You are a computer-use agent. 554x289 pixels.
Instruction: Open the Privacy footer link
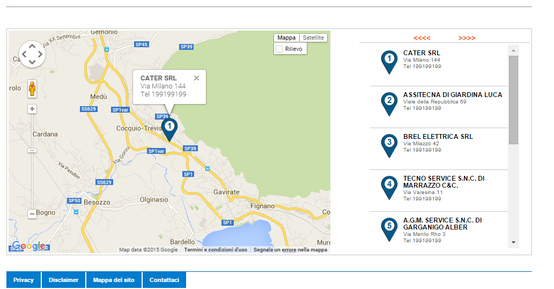tap(24, 280)
